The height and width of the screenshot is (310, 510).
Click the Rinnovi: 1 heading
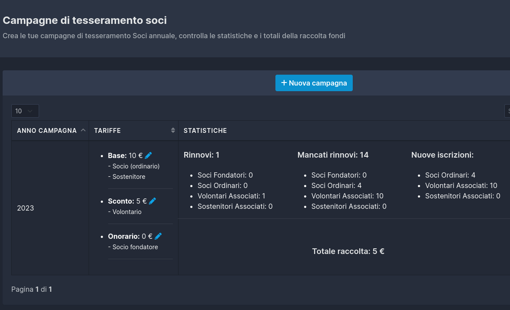[201, 155]
